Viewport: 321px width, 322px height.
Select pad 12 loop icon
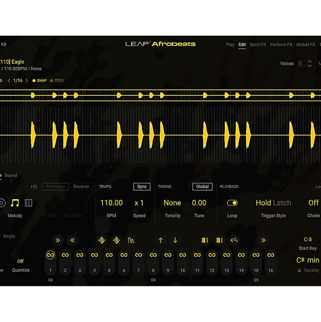pos(212,255)
